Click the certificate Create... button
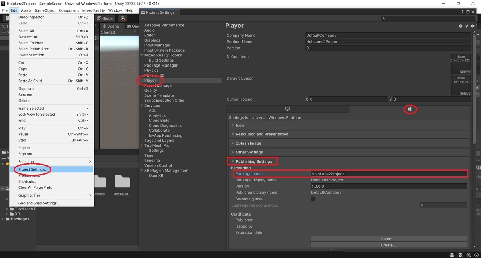Image resolution: width=481 pixels, height=258 pixels. [388, 245]
